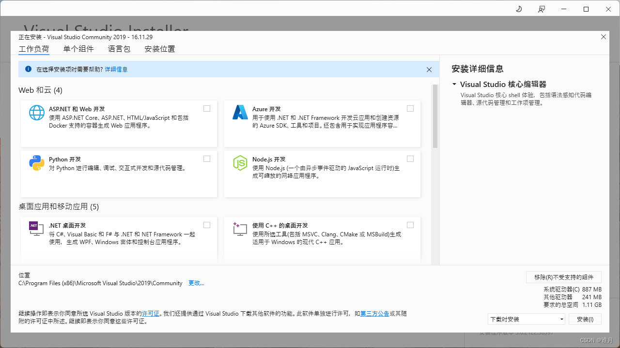Click the ASP.NET 和 Web 开发 workload icon
620x348 pixels.
[x=36, y=113]
